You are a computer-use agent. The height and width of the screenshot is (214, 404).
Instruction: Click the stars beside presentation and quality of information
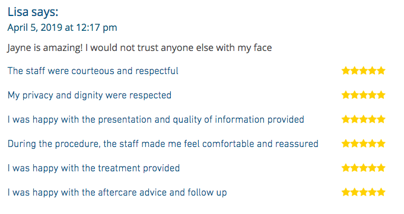point(363,119)
